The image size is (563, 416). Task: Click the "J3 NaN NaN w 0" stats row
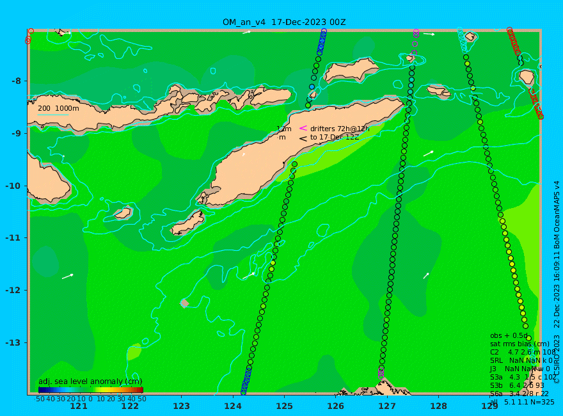tap(520, 369)
